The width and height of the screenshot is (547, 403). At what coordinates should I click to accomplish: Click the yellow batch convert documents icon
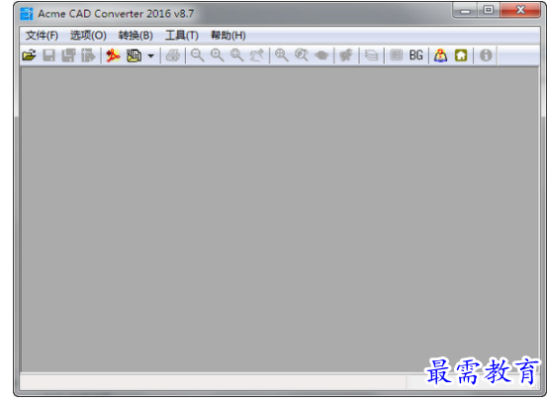click(x=134, y=55)
